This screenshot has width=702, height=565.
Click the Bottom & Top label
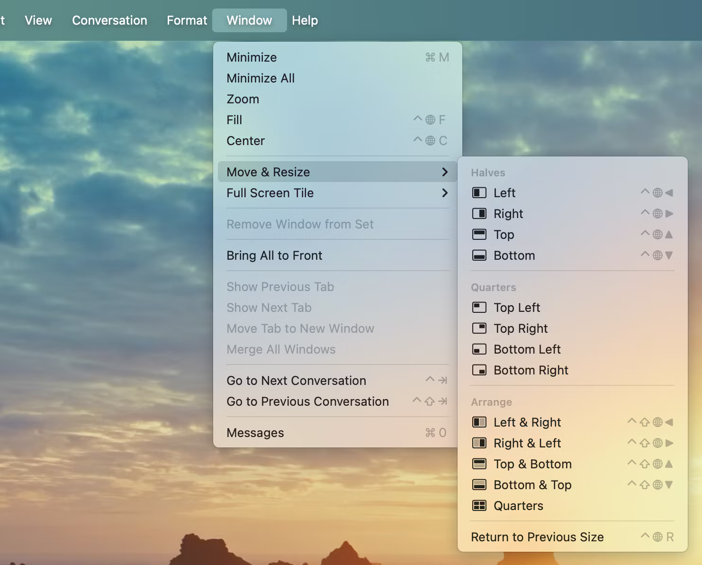click(x=532, y=485)
